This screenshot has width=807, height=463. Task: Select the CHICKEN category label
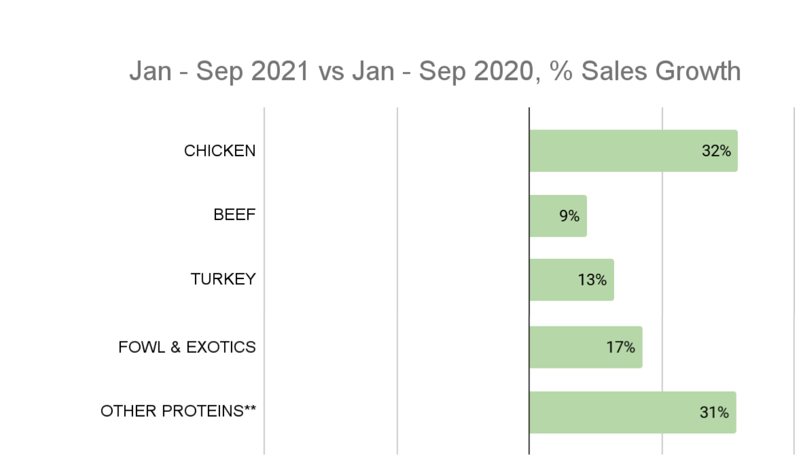point(219,151)
